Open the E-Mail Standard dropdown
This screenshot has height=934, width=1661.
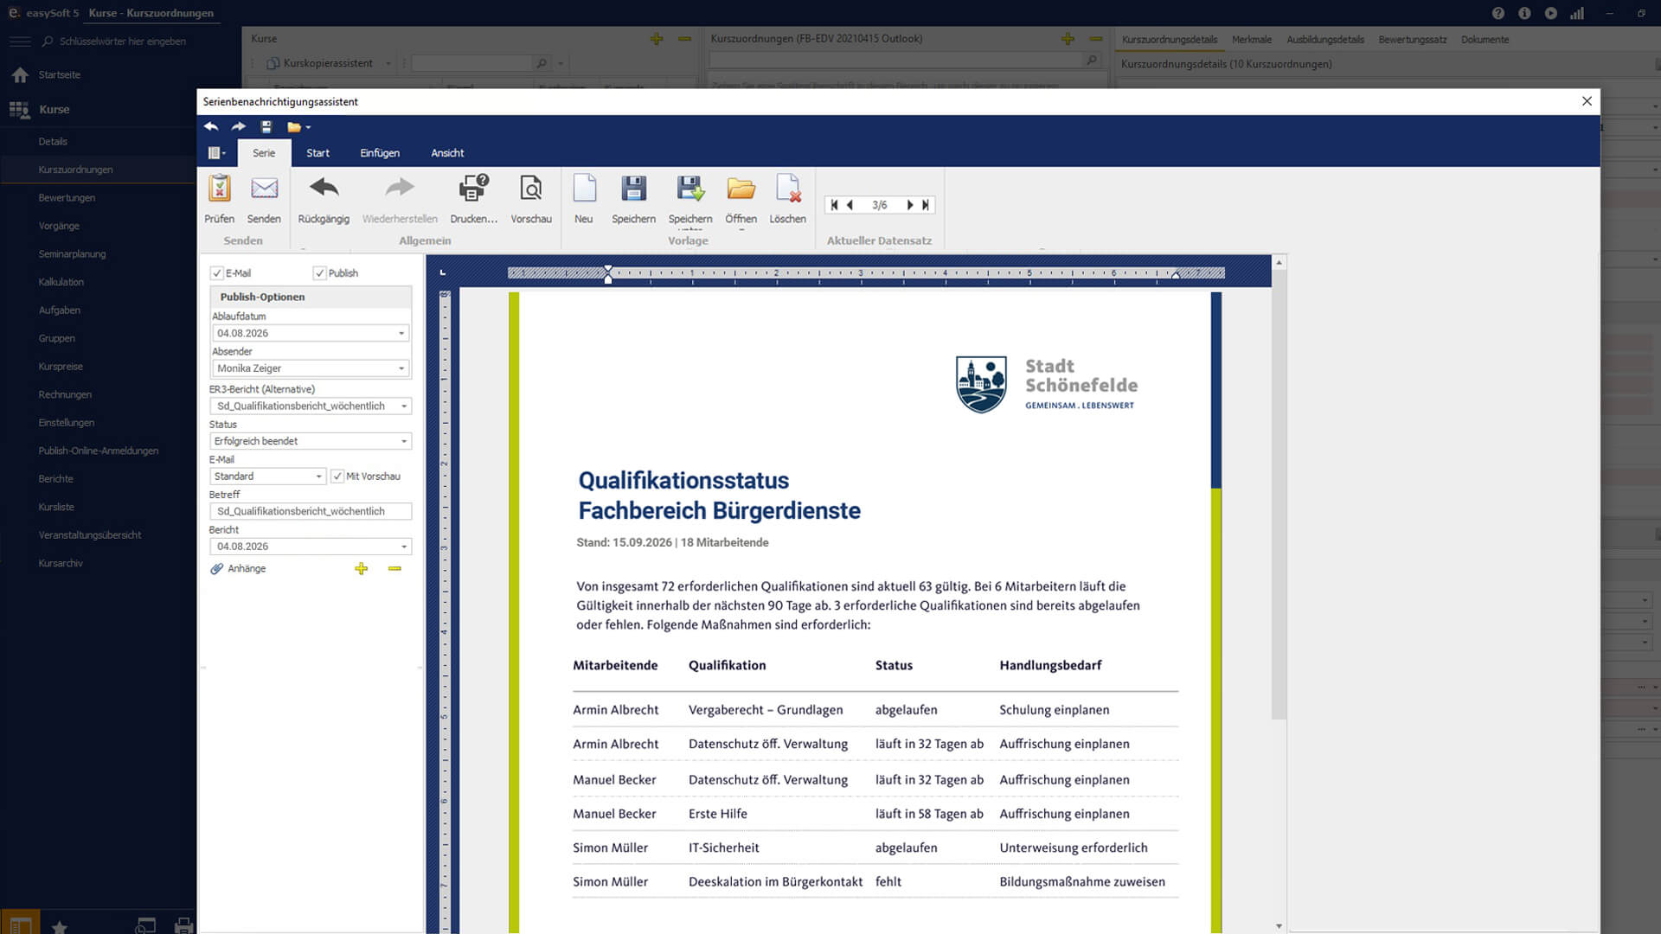[x=318, y=477]
